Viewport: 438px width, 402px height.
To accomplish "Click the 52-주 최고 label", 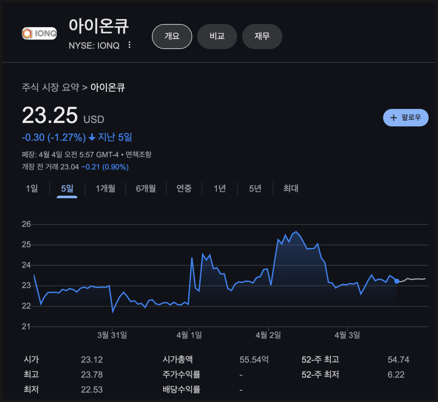I will coord(321,359).
